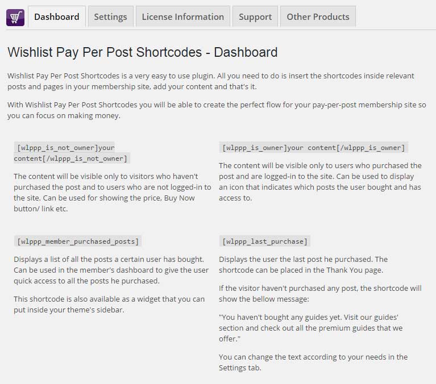Click the purple shopping cart plugin icon

pyautogui.click(x=15, y=17)
